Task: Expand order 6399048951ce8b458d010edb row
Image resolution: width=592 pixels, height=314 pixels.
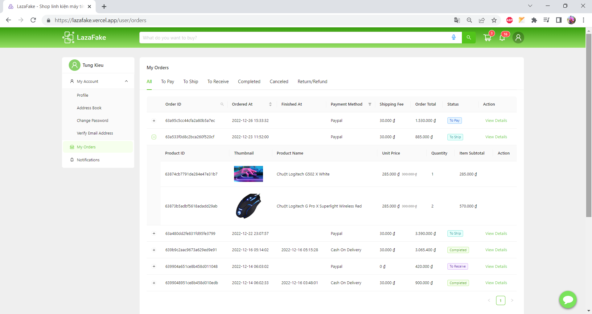Action: point(154,283)
